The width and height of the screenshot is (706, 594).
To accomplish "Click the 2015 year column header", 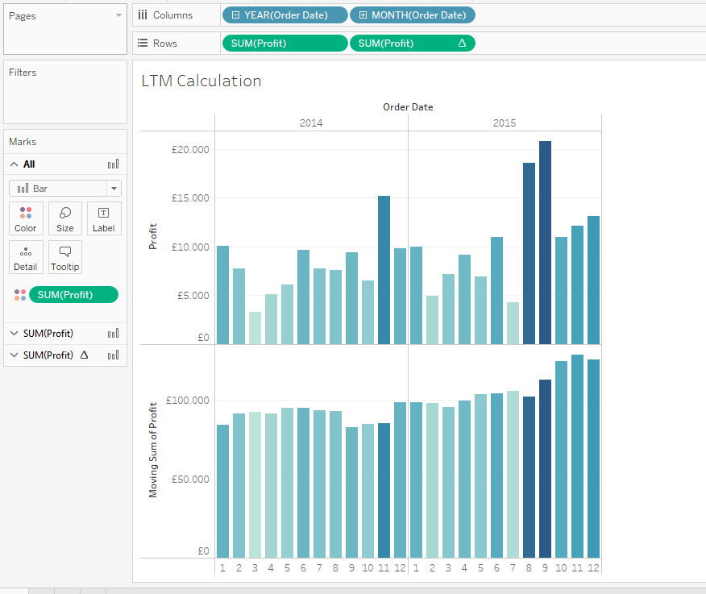I will [x=505, y=123].
